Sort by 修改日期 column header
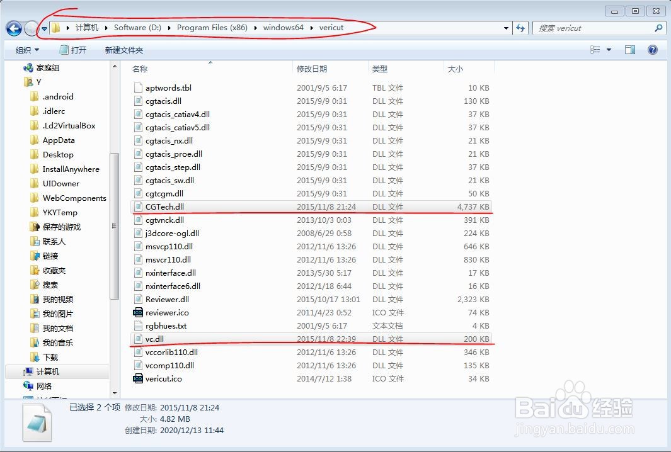The image size is (671, 452). [312, 69]
